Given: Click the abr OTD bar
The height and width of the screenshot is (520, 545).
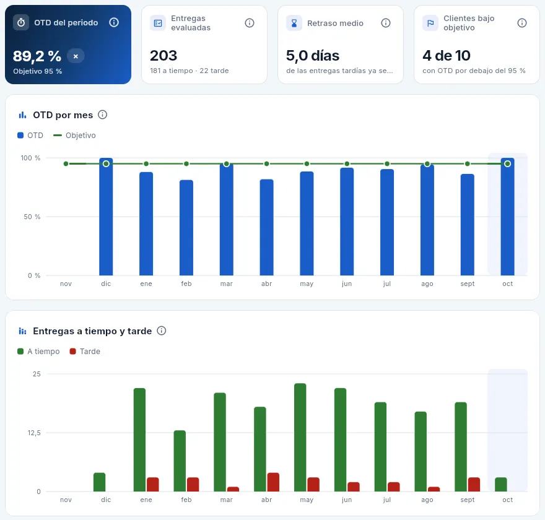Looking at the screenshot, I should point(266,227).
